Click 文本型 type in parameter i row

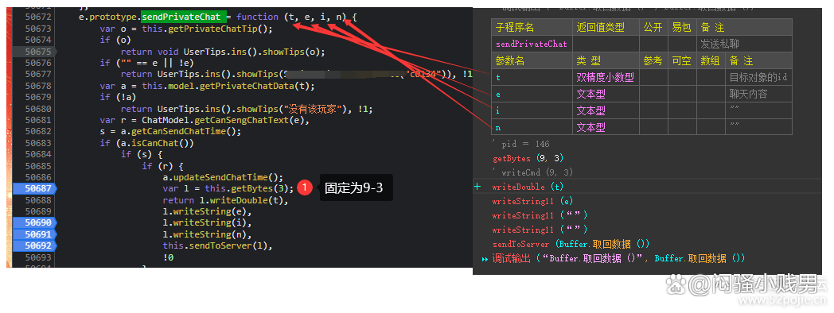click(606, 110)
